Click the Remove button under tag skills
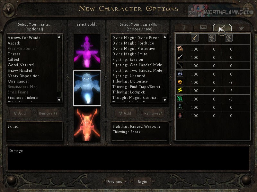Viewport: 257px width, 192px height. pyautogui.click(x=154, y=113)
